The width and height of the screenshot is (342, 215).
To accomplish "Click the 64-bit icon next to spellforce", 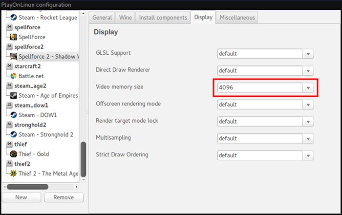I will click(x=9, y=27).
